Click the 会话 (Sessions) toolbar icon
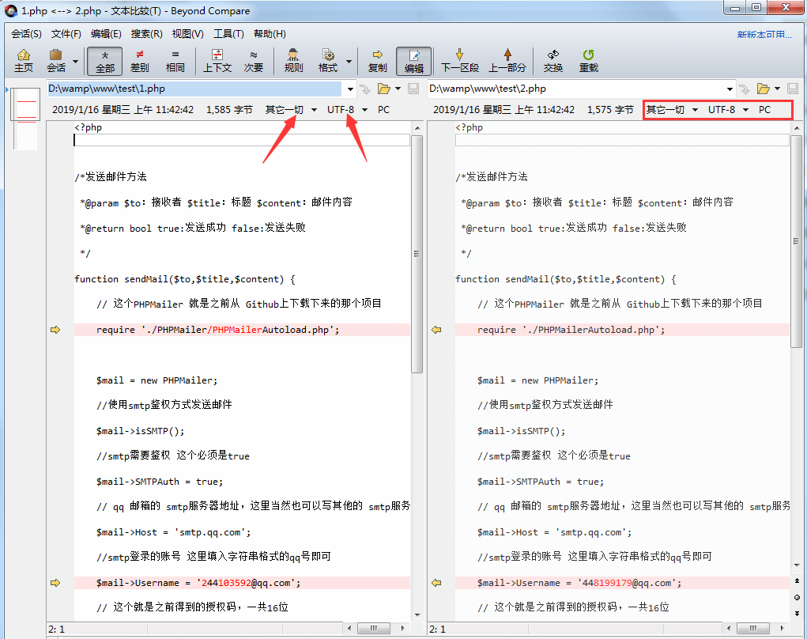The height and width of the screenshot is (639, 807). click(55, 61)
